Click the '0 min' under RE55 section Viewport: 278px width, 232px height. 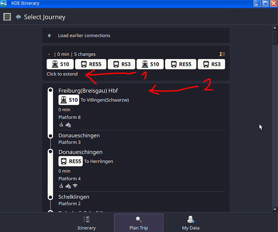point(64,171)
